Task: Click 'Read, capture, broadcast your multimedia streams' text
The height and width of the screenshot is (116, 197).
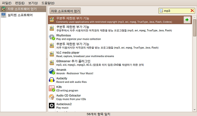Action: tap(85, 56)
